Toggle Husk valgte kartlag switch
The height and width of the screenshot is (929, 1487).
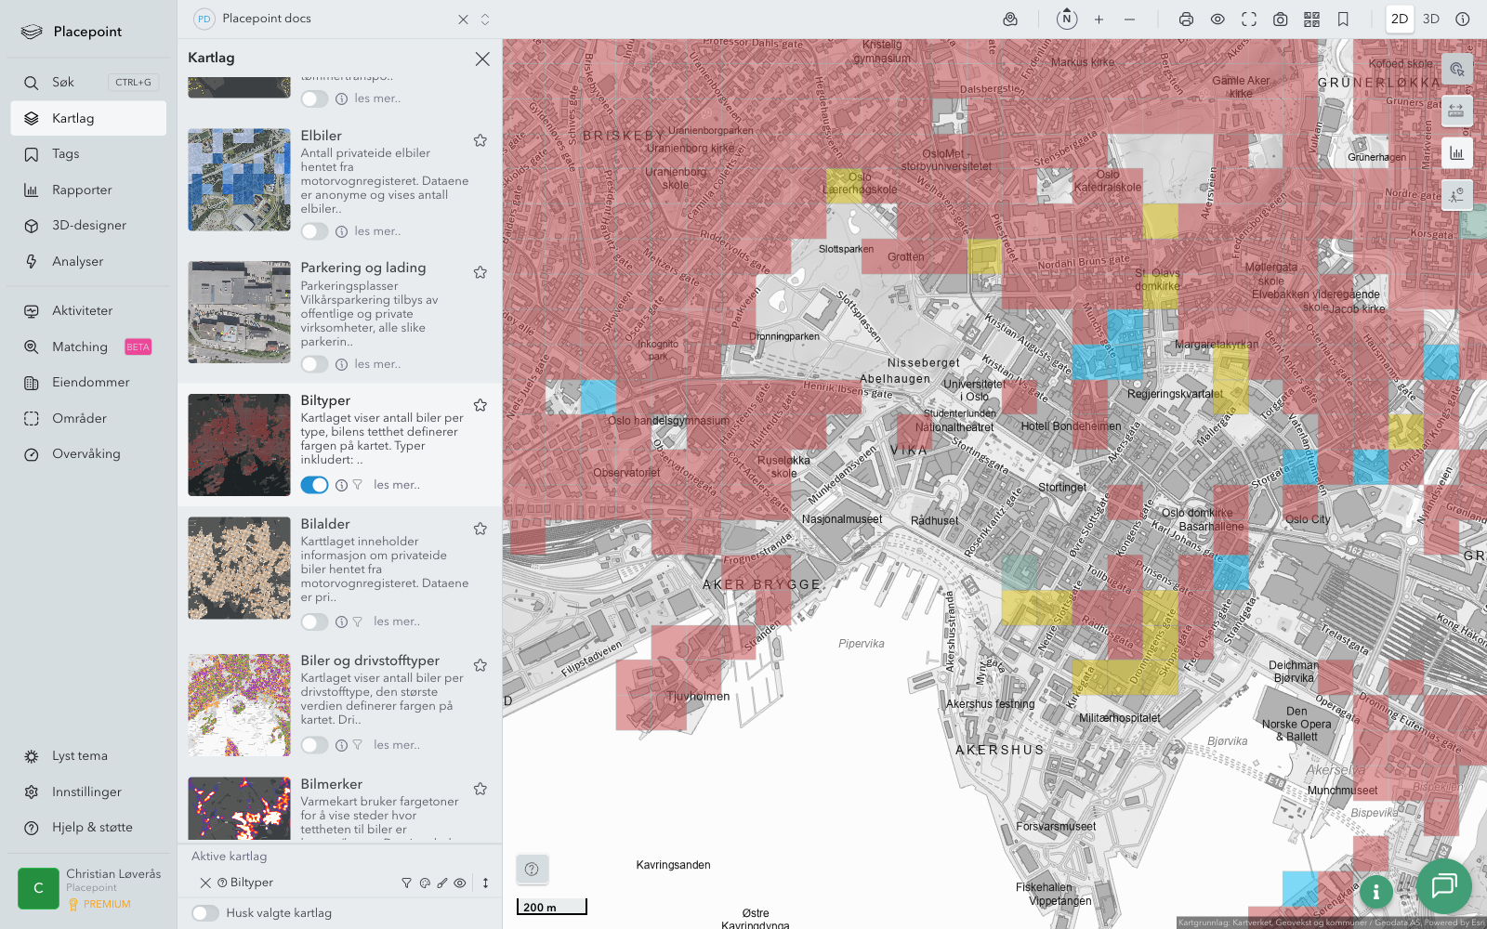(x=205, y=913)
